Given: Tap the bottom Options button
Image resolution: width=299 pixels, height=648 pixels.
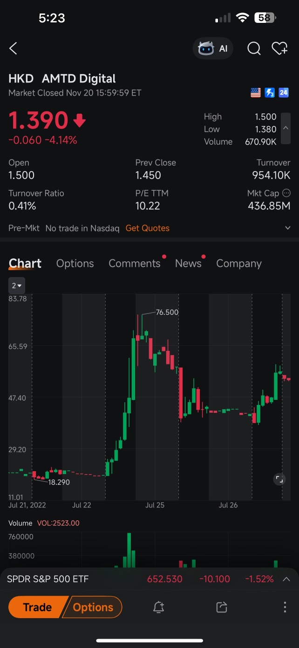Looking at the screenshot, I should tap(93, 607).
